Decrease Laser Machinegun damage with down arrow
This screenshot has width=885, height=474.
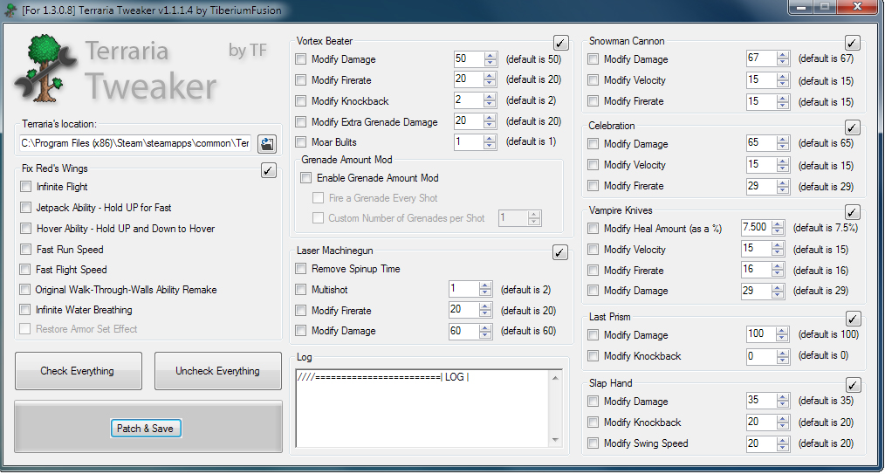point(485,334)
